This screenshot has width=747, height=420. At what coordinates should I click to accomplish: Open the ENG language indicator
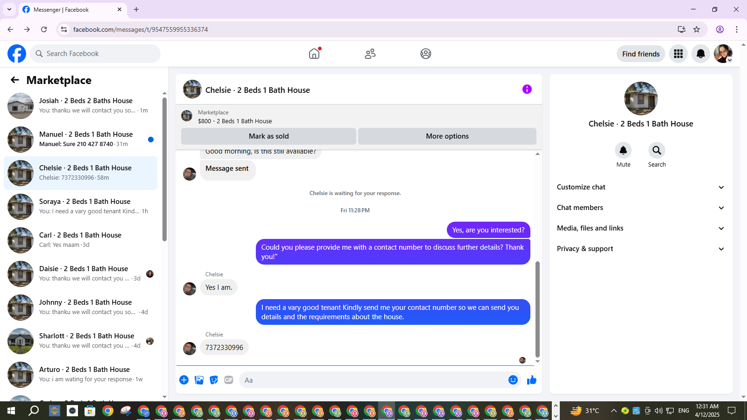point(684,411)
